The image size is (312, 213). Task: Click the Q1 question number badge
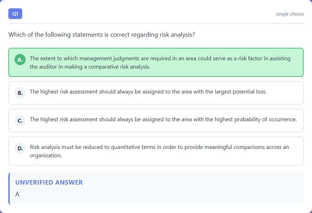[x=15, y=14]
